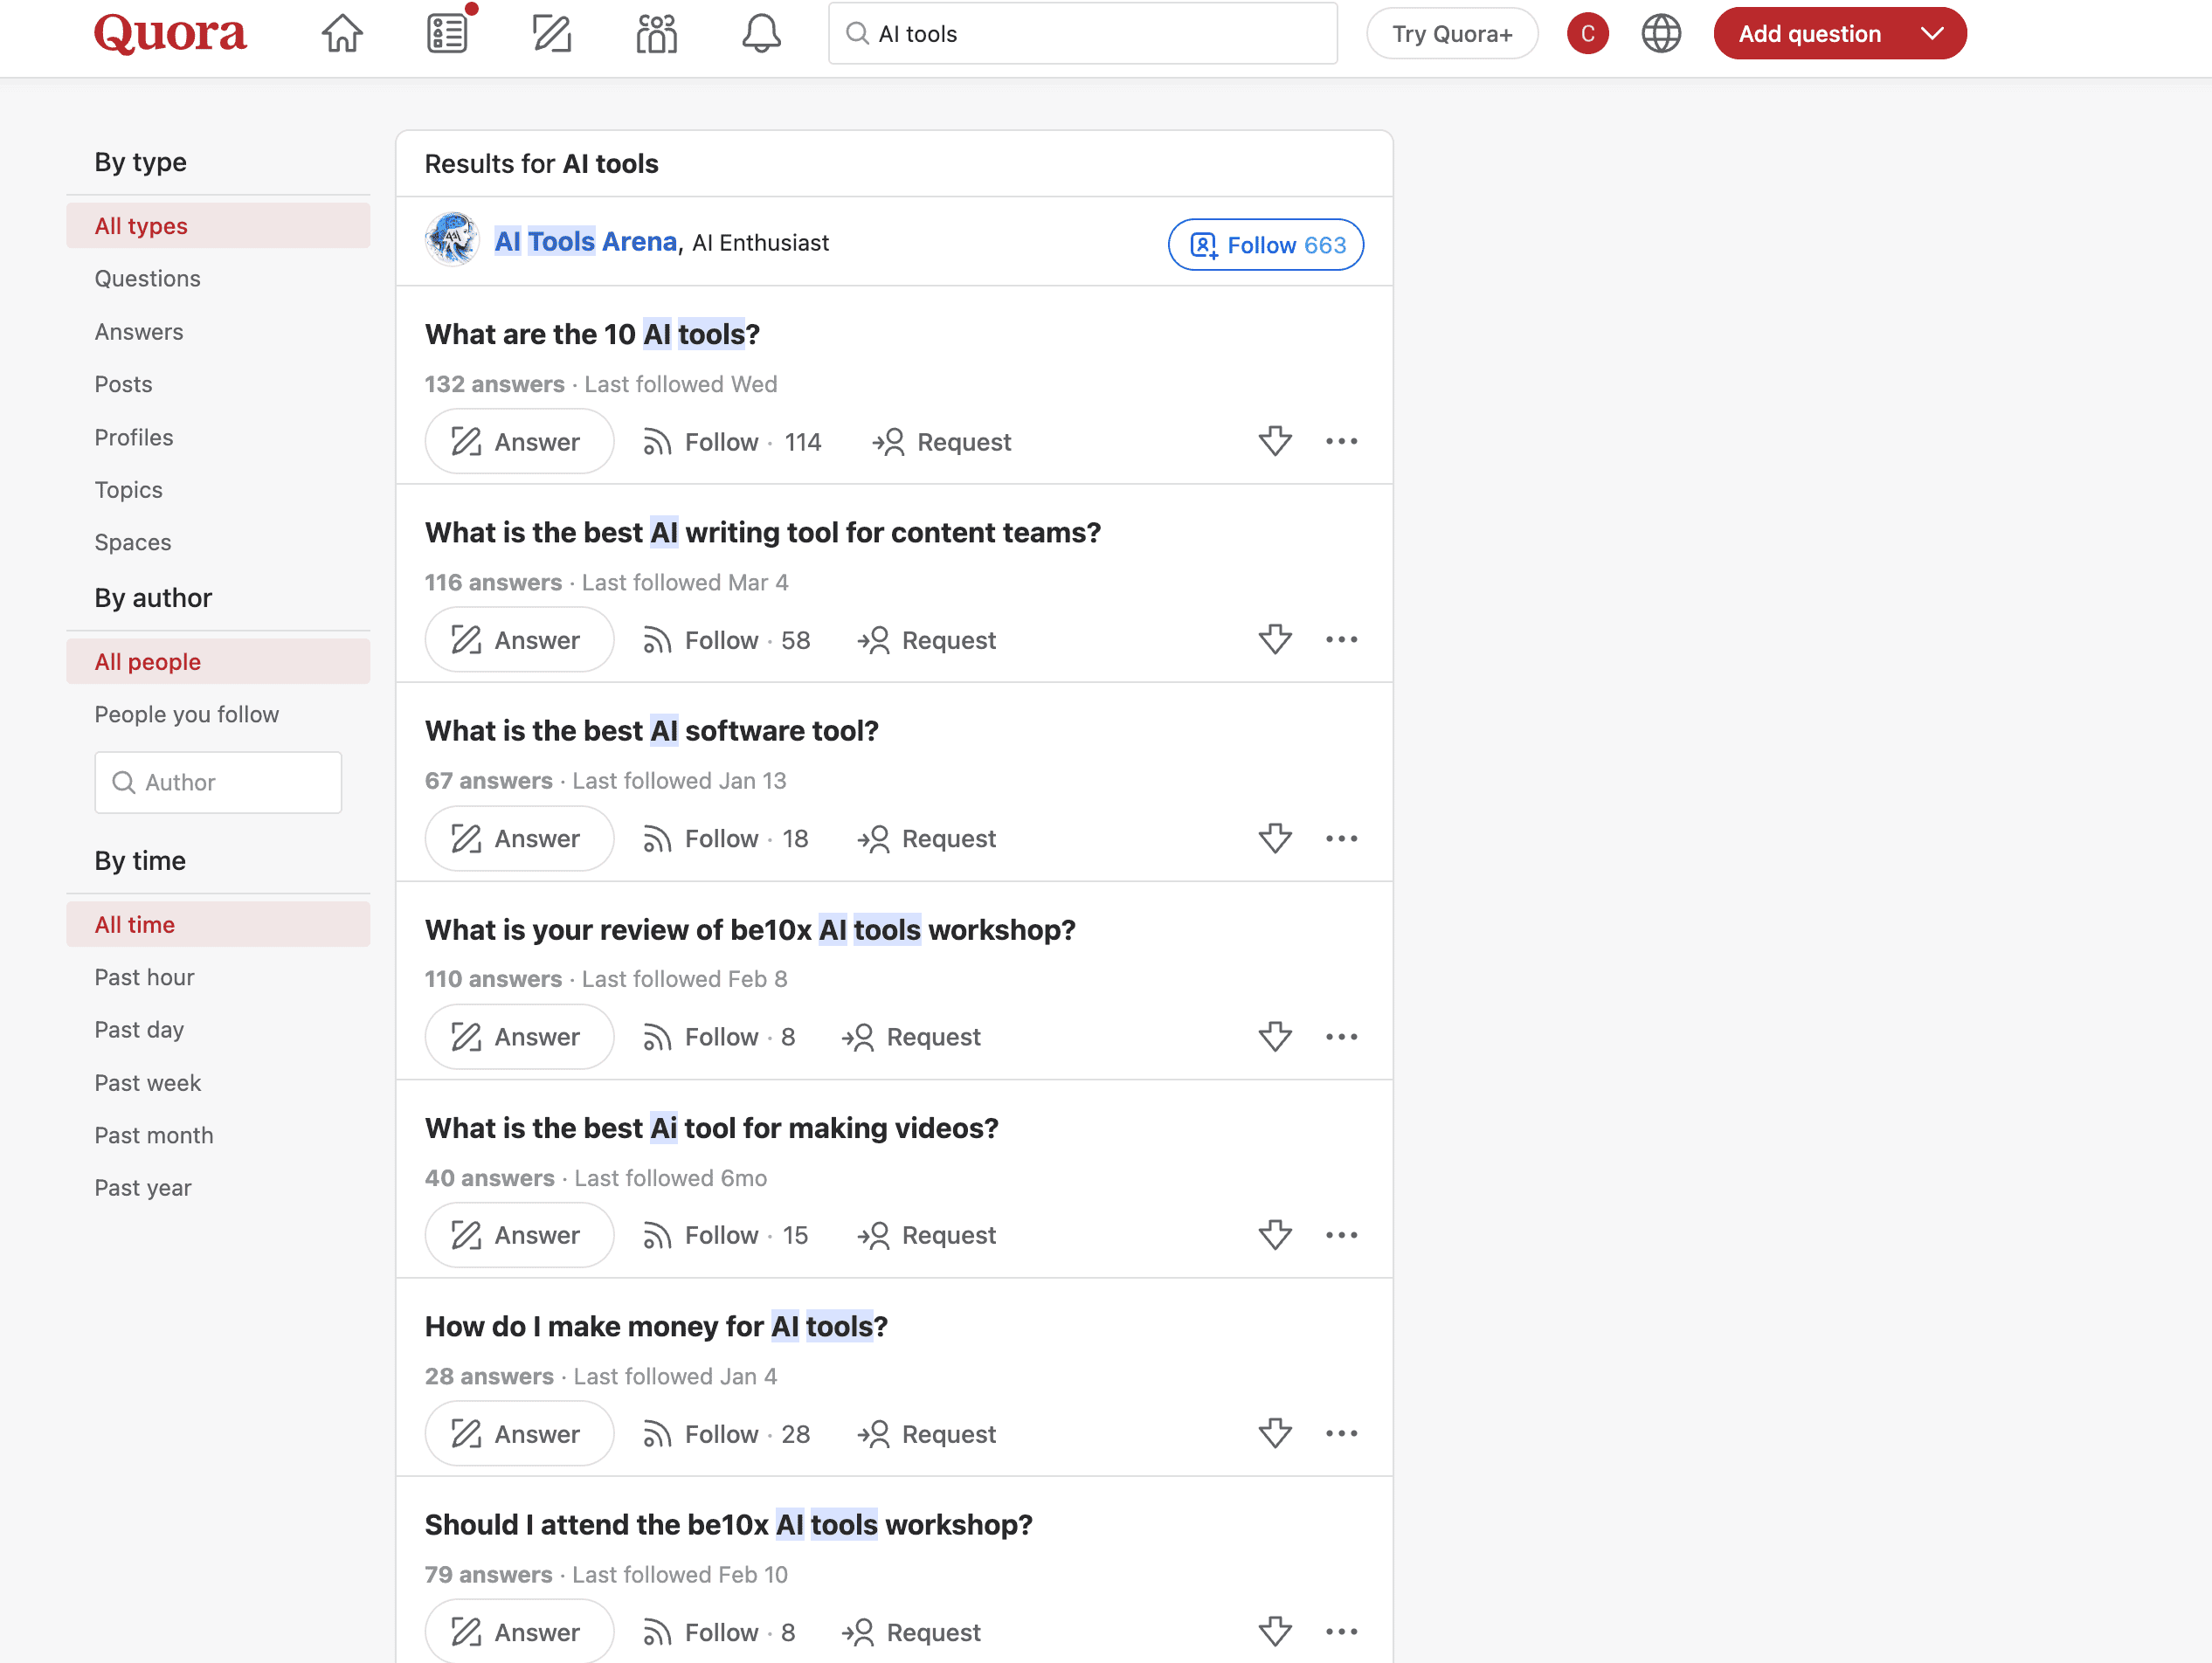Screen dimensions: 2212x1663
Task: Select the Spaces type filter
Action: 133,542
